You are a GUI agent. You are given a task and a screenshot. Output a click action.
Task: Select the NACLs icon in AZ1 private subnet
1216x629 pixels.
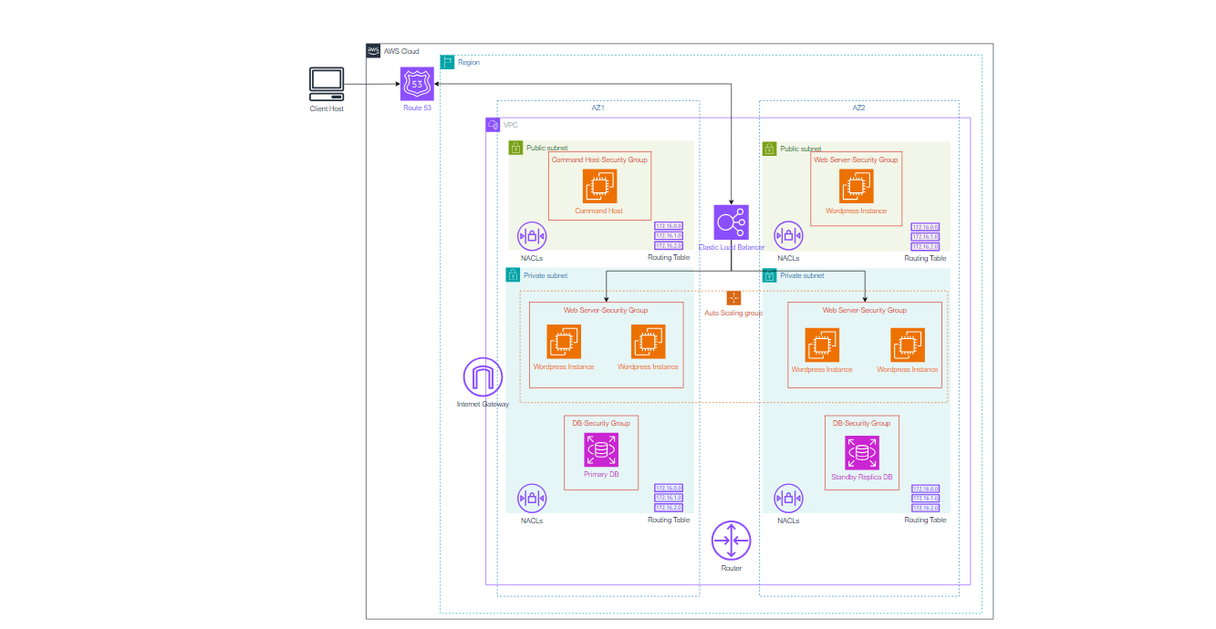(532, 499)
